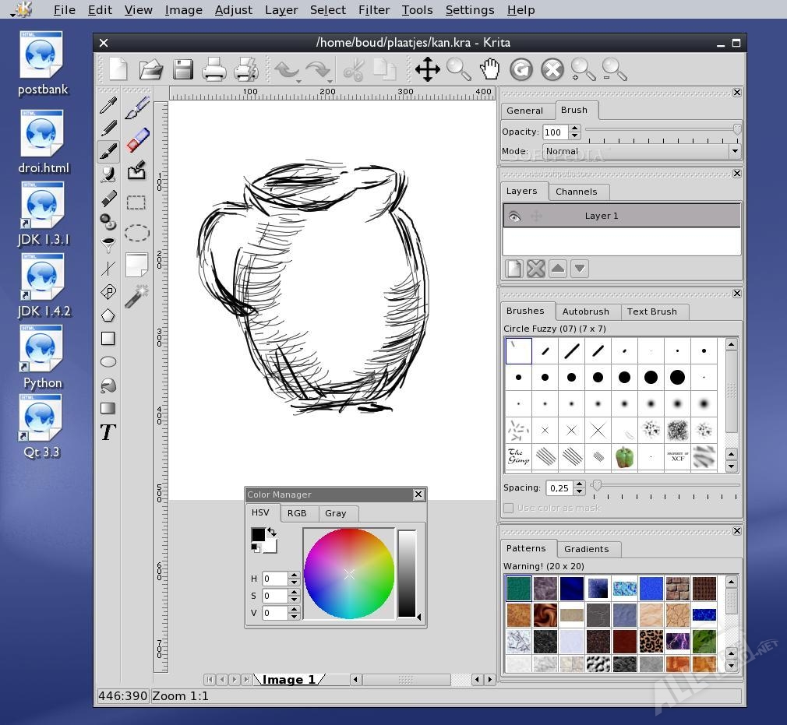The width and height of the screenshot is (787, 725).
Task: Swap foreground and background colors
Action: [x=271, y=532]
